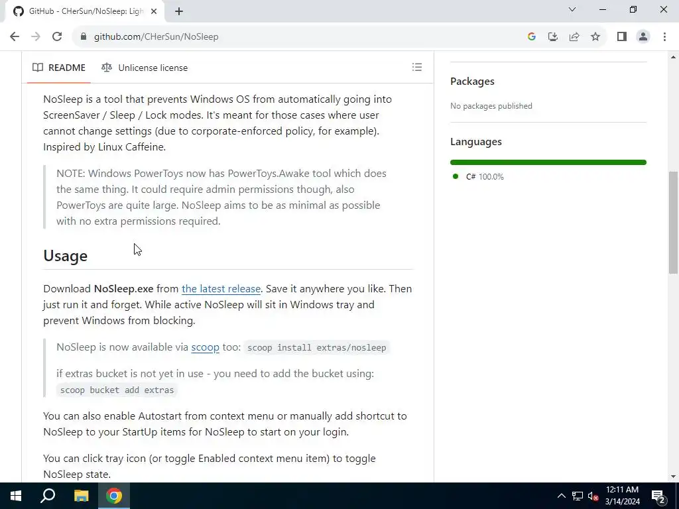Show hidden tray icons chevron
The height and width of the screenshot is (509, 679).
click(x=561, y=496)
